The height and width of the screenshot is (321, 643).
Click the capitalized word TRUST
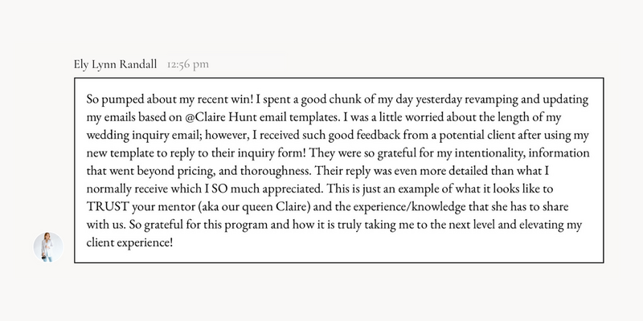click(107, 207)
